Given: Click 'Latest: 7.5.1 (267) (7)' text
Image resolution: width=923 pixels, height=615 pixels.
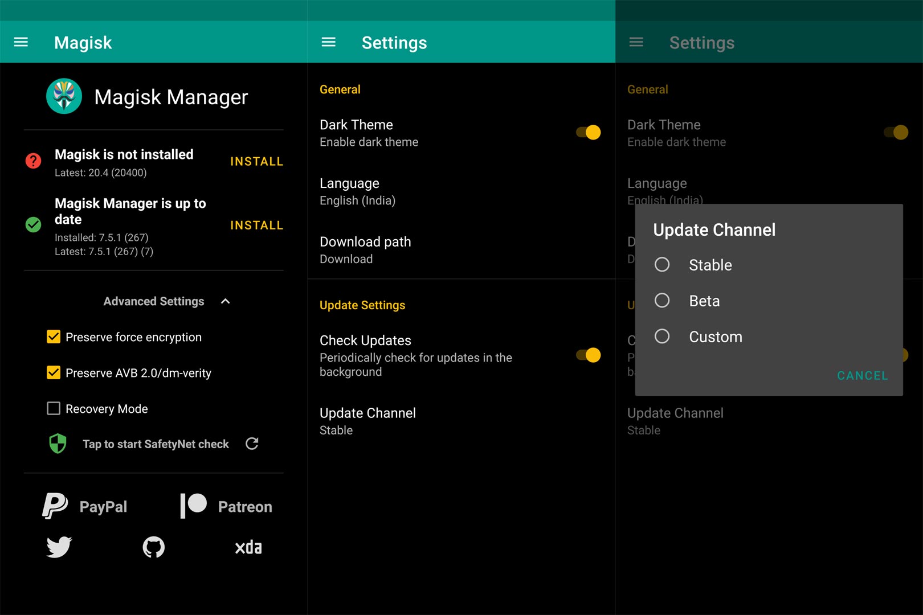Looking at the screenshot, I should point(104,251).
